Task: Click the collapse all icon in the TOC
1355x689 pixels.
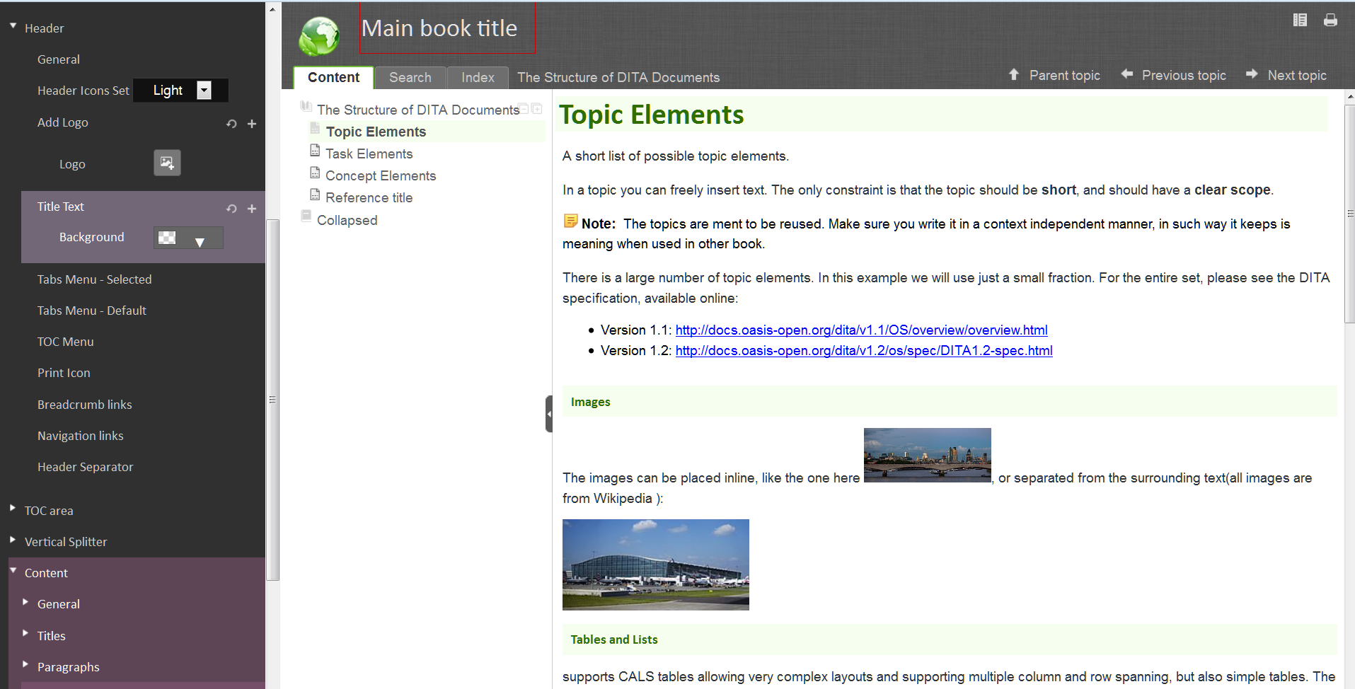Action: (x=524, y=109)
